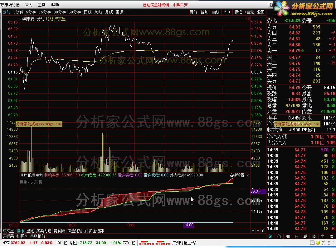The image size is (336, 248).
Task: Select the 资金驱动力 bottom tab
Action: click(x=77, y=231)
